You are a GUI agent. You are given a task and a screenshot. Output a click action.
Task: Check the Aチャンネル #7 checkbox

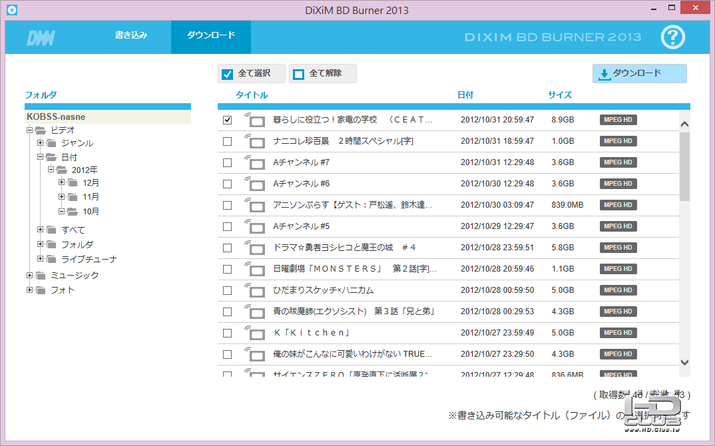(227, 163)
